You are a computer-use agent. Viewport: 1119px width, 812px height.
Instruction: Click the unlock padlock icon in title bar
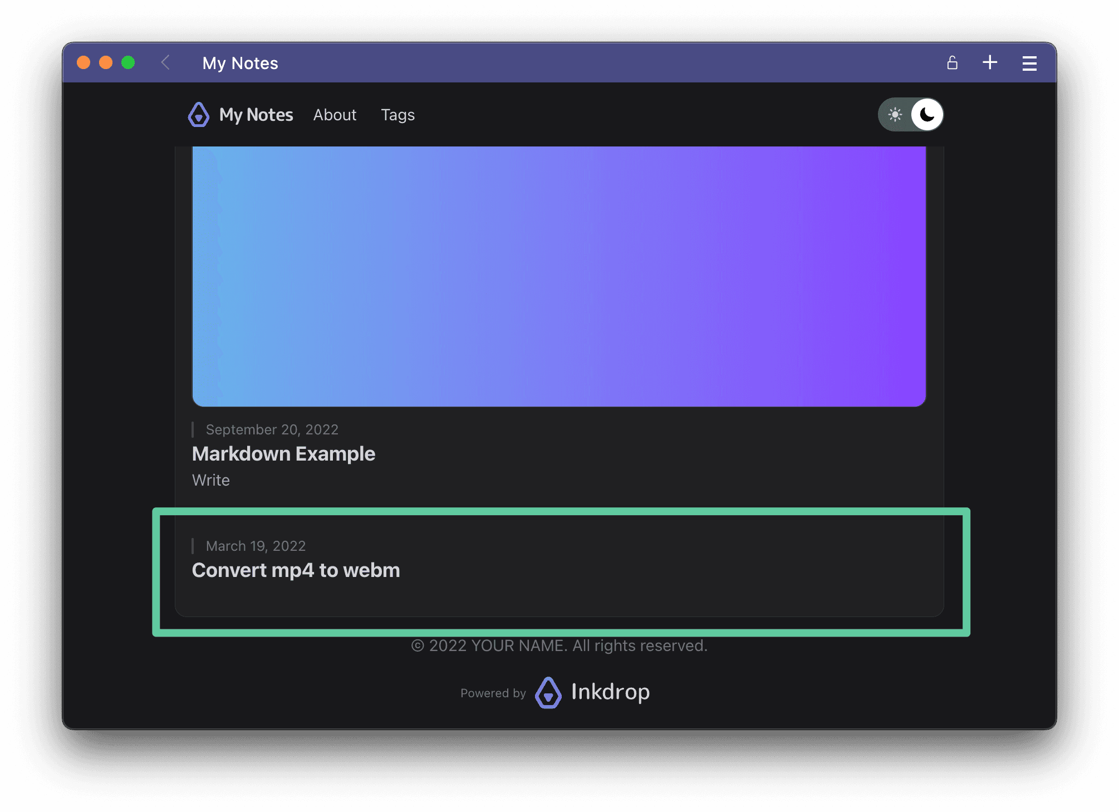pyautogui.click(x=952, y=63)
